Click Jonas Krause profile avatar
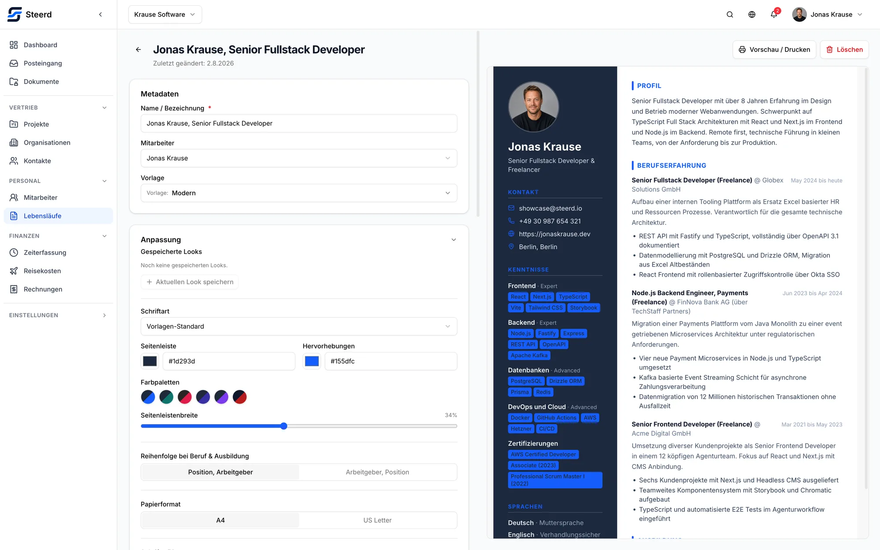 (x=799, y=15)
